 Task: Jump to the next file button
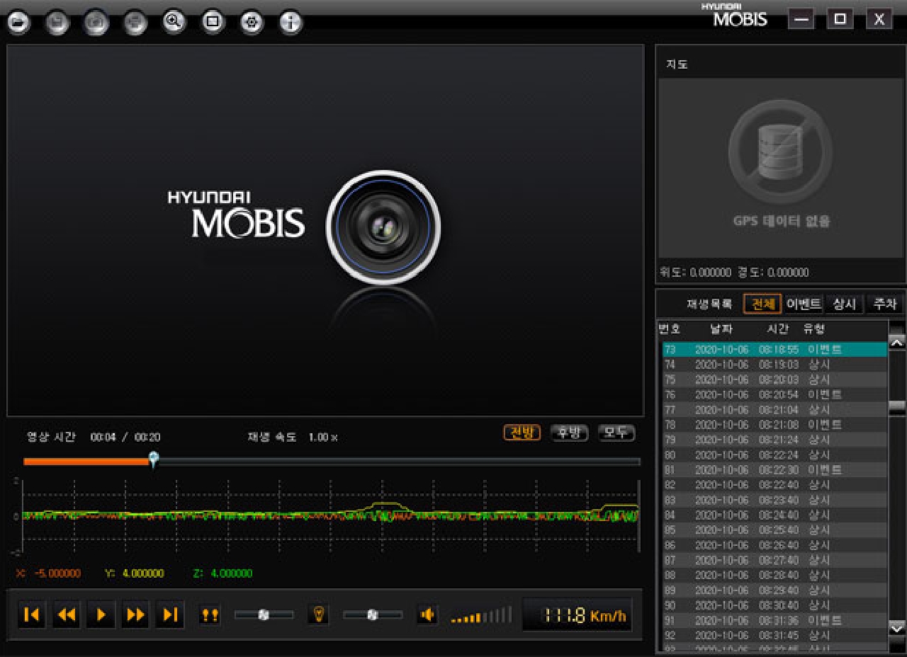170,615
